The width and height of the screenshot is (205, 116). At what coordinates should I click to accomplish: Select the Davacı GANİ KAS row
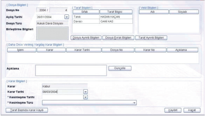tap(102, 21)
